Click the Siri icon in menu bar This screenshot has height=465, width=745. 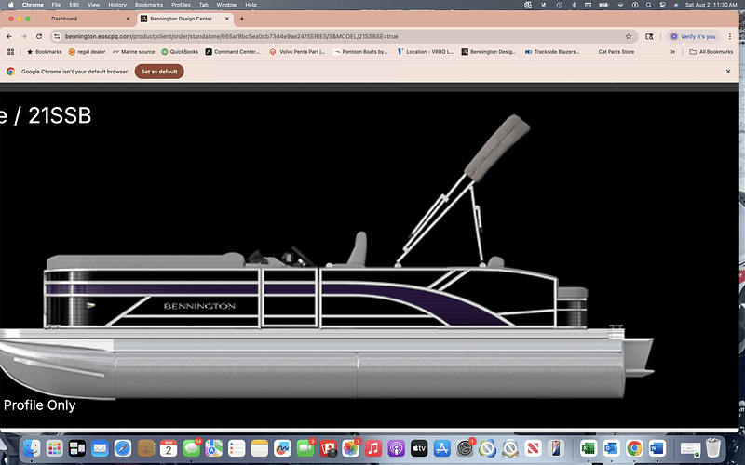(676, 5)
